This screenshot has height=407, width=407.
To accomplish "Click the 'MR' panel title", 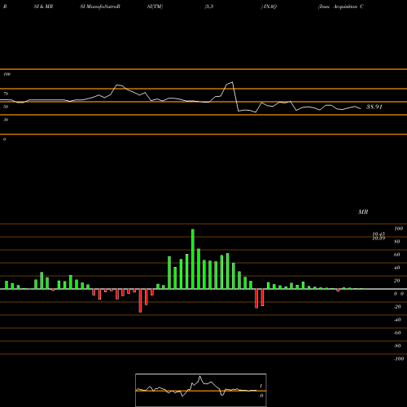I will point(363,212).
